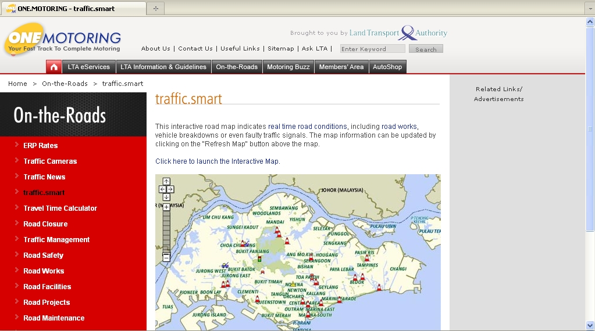The height and width of the screenshot is (331, 595).
Task: Open Traffic Cameras in the sidebar
Action: pos(50,161)
